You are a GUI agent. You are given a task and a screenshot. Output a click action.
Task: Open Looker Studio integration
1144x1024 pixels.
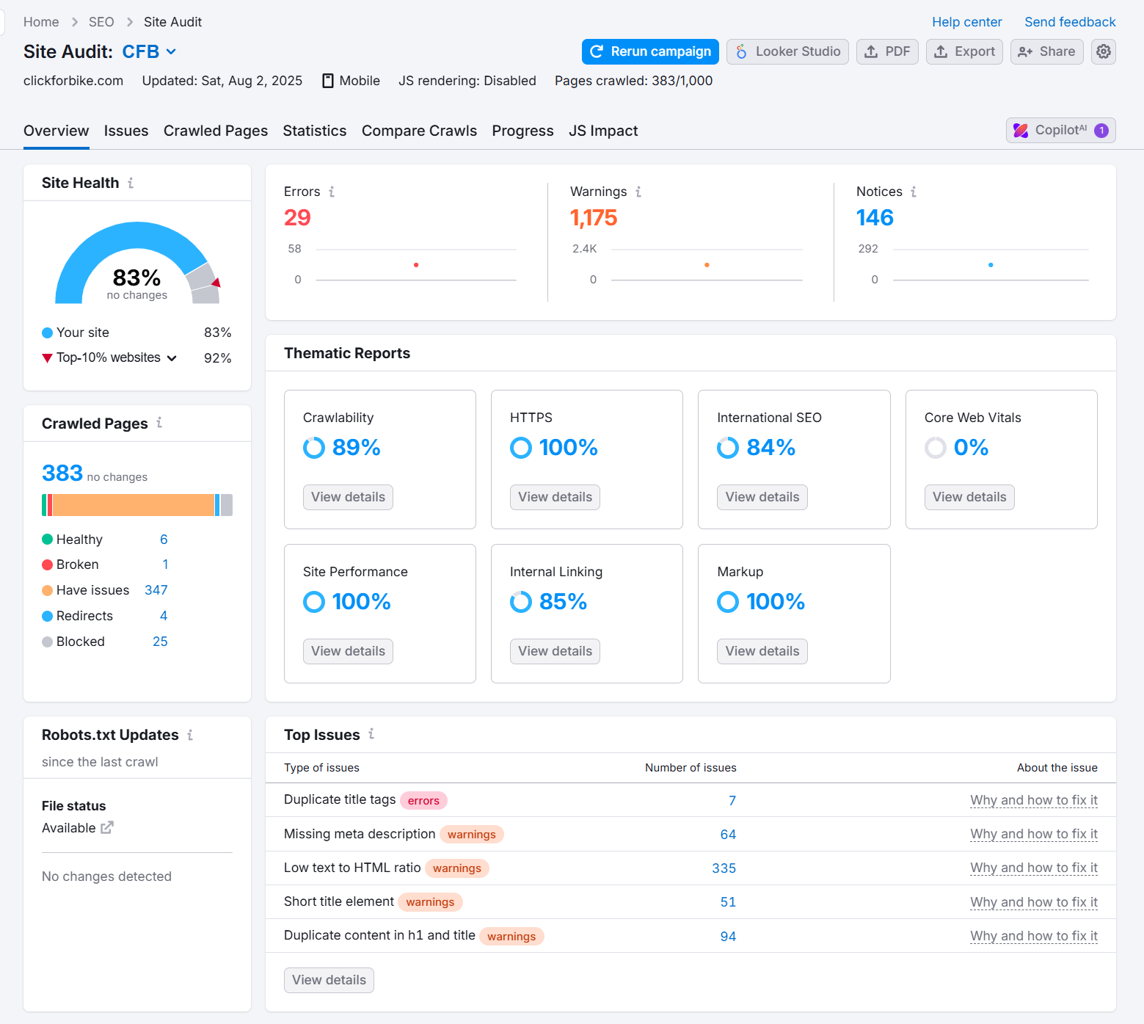[x=787, y=51]
